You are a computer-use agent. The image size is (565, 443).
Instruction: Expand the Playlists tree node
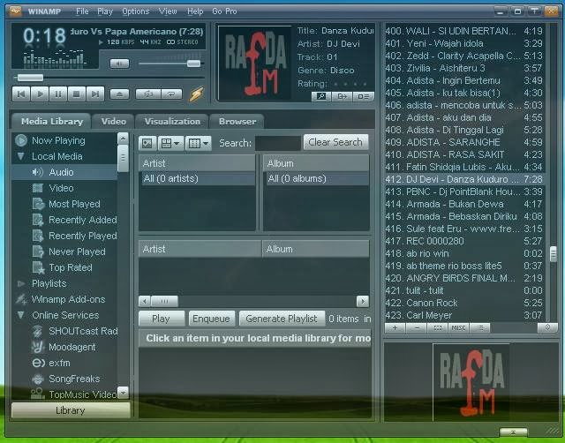21,283
